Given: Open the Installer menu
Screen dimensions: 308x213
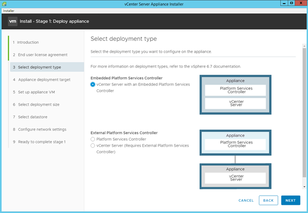Looking at the screenshot, I should (x=8, y=10).
